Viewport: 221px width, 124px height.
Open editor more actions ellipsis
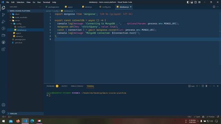click(x=218, y=7)
